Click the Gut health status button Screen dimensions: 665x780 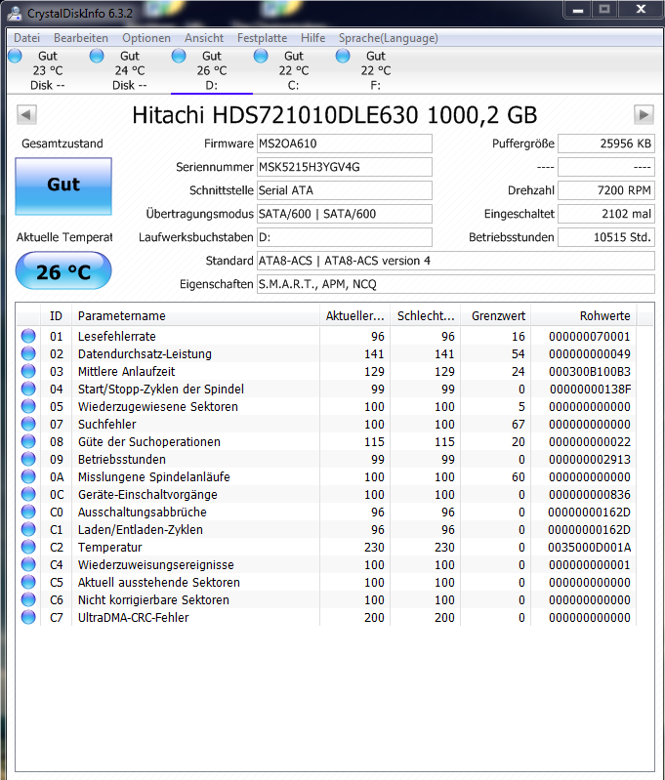tap(63, 186)
